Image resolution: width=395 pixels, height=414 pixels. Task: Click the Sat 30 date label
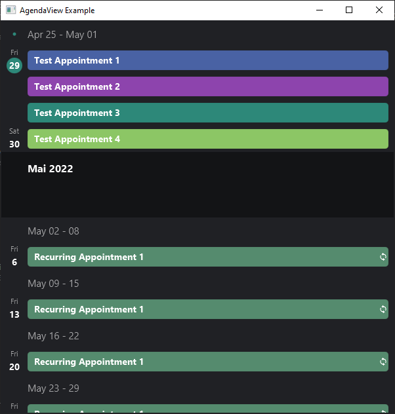(x=14, y=140)
